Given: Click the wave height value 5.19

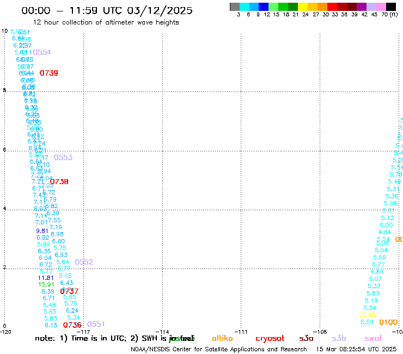Looking at the screenshot, I should (371, 301).
